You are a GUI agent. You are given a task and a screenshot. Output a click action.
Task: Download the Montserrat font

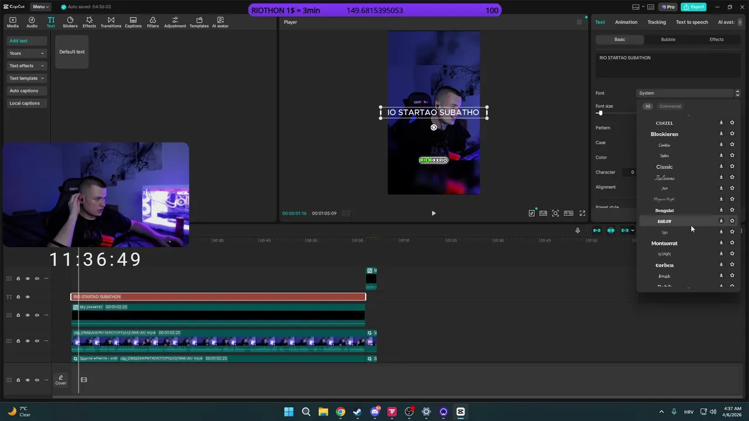point(721,243)
